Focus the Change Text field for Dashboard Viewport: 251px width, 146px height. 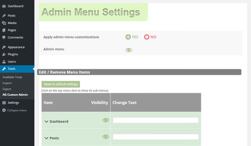156,120
